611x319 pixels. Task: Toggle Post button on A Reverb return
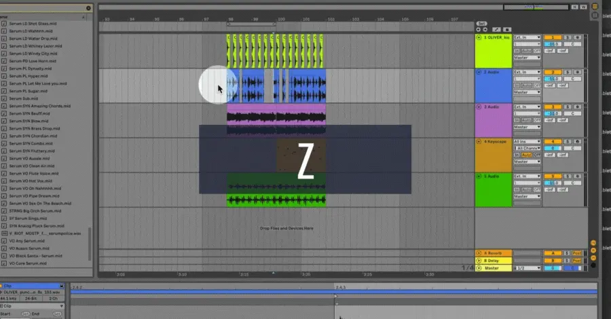pyautogui.click(x=576, y=253)
